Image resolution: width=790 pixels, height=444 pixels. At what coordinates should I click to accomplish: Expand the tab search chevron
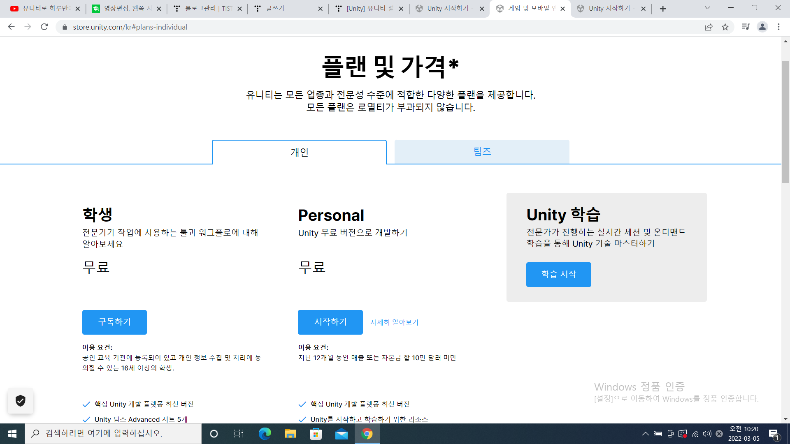tap(707, 8)
